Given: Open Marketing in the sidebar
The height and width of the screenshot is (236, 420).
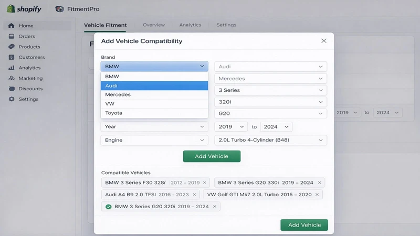Looking at the screenshot, I should tap(30, 78).
